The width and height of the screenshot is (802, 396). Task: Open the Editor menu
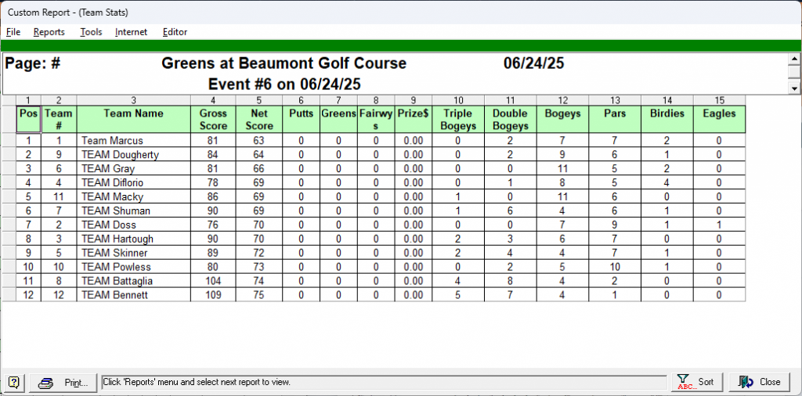[x=175, y=32]
